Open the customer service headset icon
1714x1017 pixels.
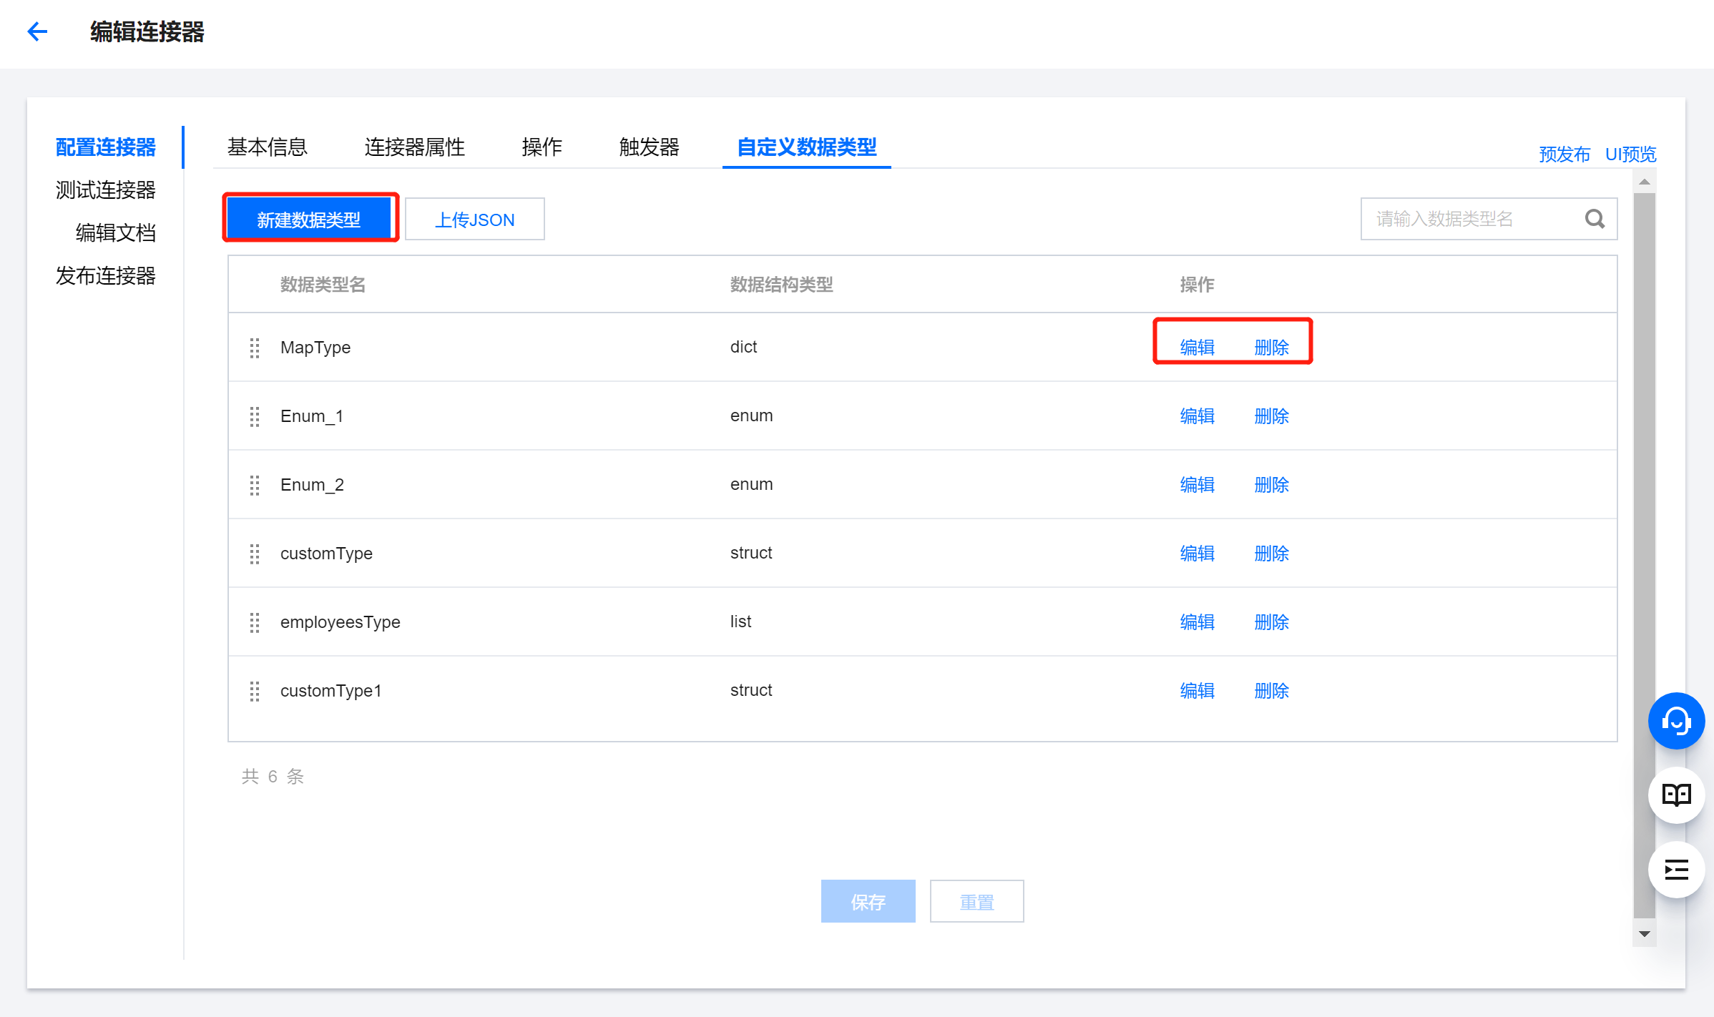[x=1676, y=721]
